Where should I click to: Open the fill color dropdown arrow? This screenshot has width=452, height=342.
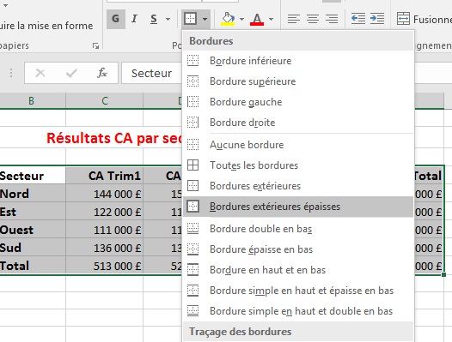241,19
